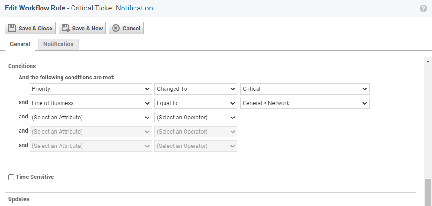Enable the Time Sensitive checkbox
This screenshot has height=206, width=432.
click(x=11, y=177)
